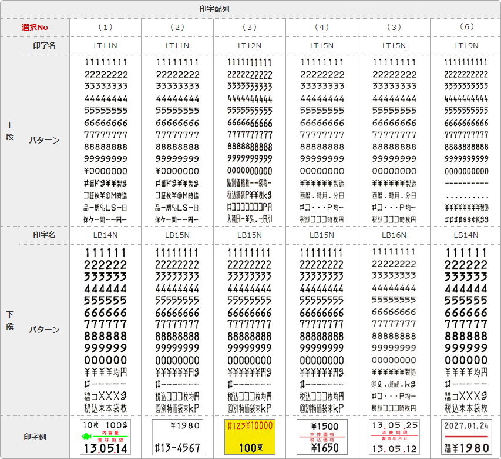Click the LB16N print name cell

(394, 235)
